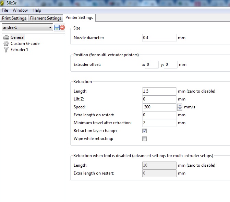Image resolution: width=230 pixels, height=202 pixels.
Task: Click the Extruder 1 funnel icon
Action: click(x=6, y=50)
